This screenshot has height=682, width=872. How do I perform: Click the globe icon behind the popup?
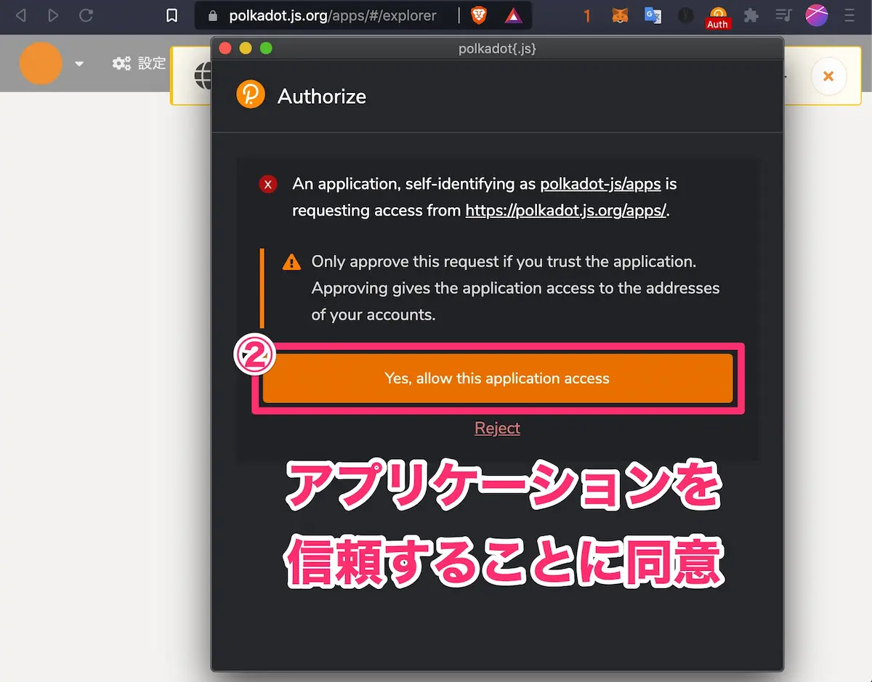203,76
